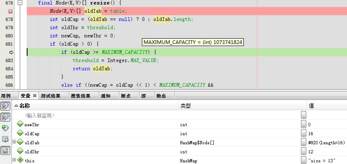The height and width of the screenshot is (164, 347).
Task: Click the 值 column header
Action: click(x=327, y=106)
